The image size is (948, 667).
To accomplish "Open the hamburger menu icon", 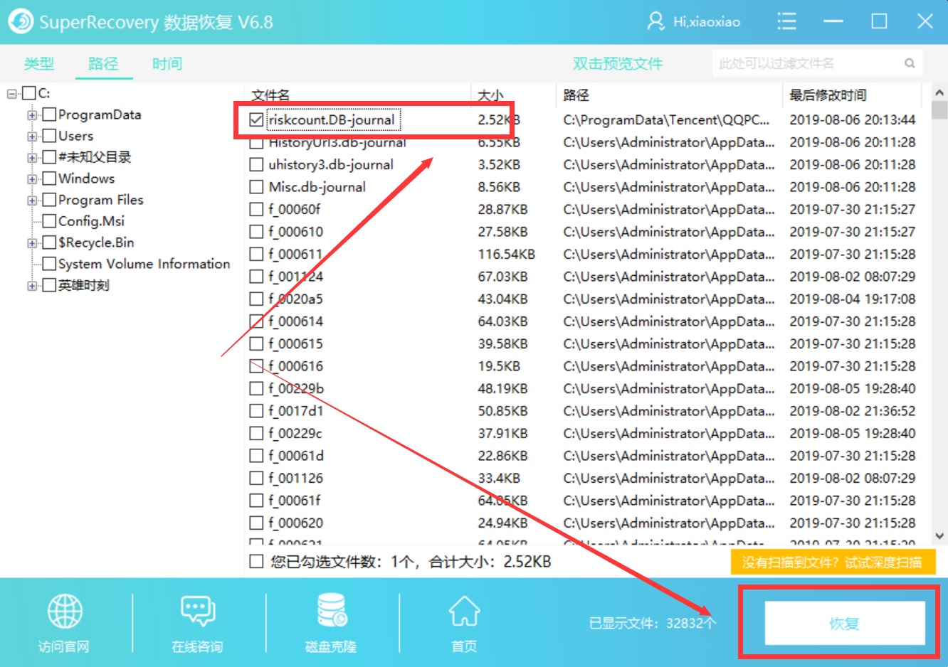I will (x=786, y=21).
